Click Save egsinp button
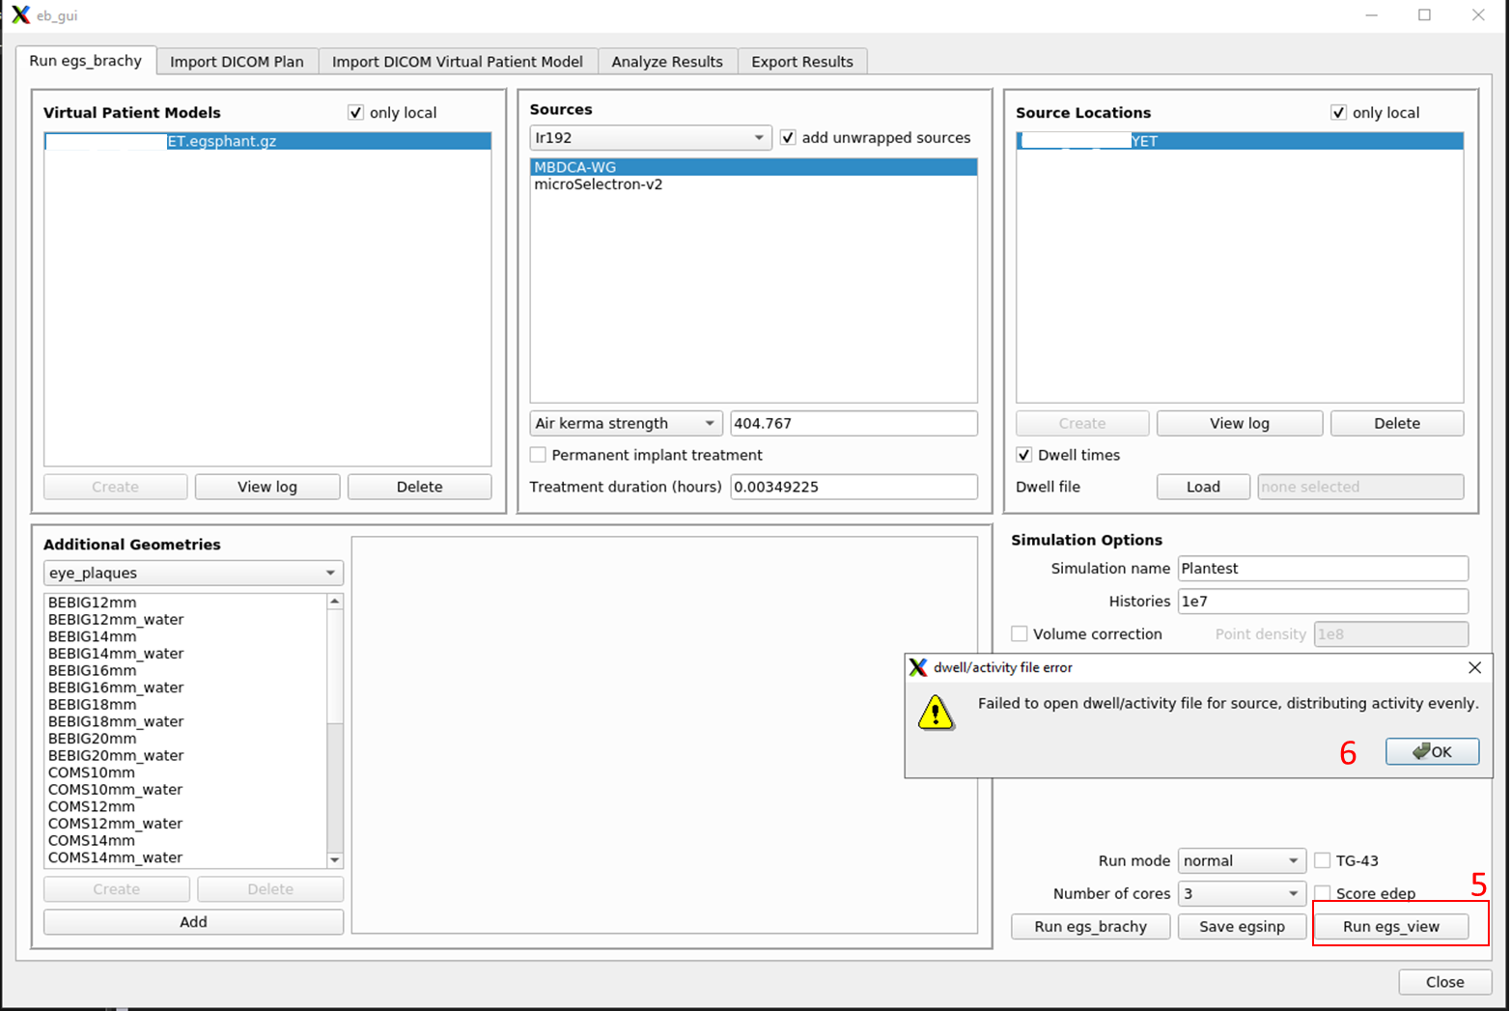This screenshot has height=1011, width=1511. pos(1242,926)
